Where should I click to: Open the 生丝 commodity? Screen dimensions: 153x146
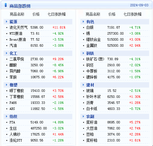pyautogui.click(x=13, y=128)
